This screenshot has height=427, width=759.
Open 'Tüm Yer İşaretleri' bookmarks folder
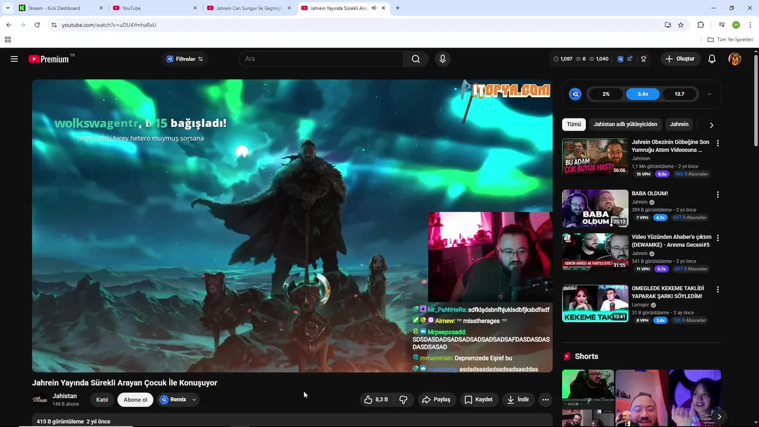pos(730,40)
